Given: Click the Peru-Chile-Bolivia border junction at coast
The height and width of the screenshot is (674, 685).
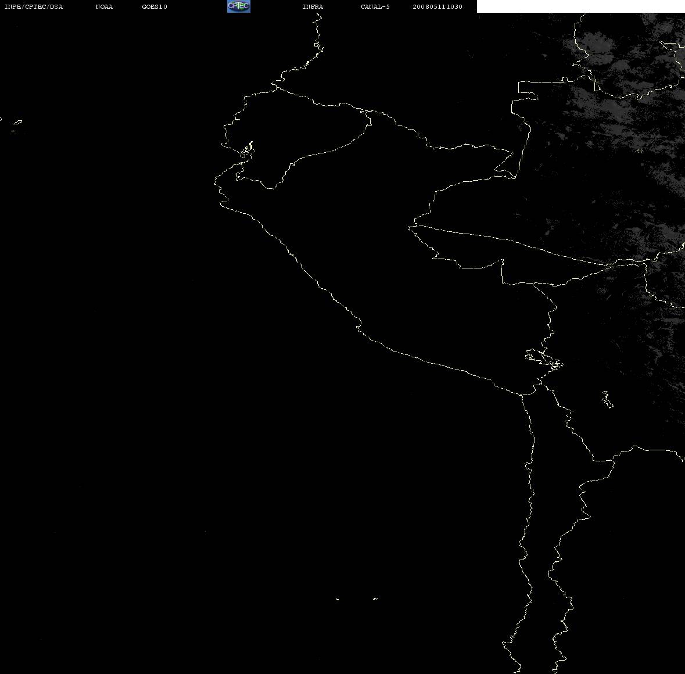Looking at the screenshot, I should point(521,395).
